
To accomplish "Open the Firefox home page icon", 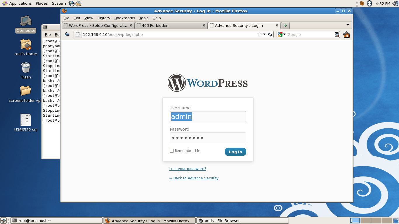I will 346,34.
